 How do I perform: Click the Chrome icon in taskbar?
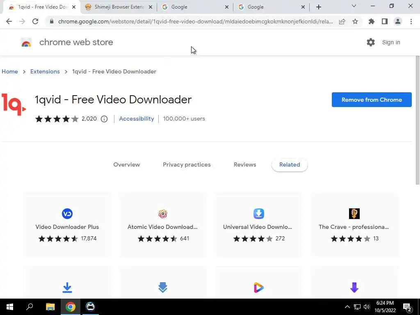(x=71, y=307)
